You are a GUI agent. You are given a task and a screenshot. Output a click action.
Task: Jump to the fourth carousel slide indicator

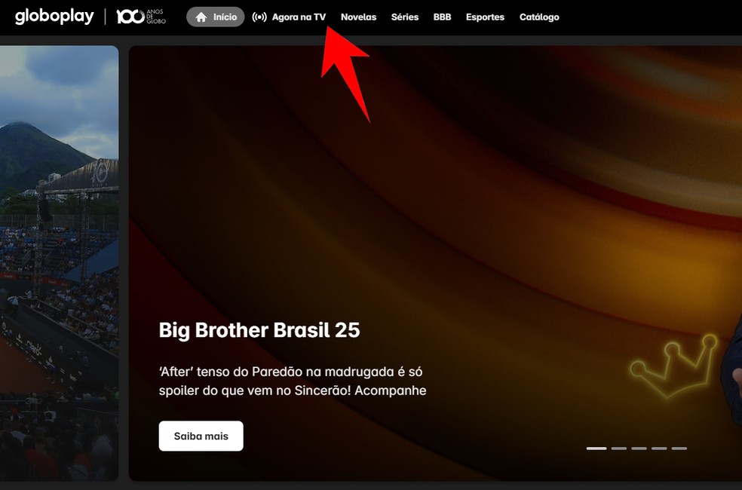pyautogui.click(x=659, y=449)
